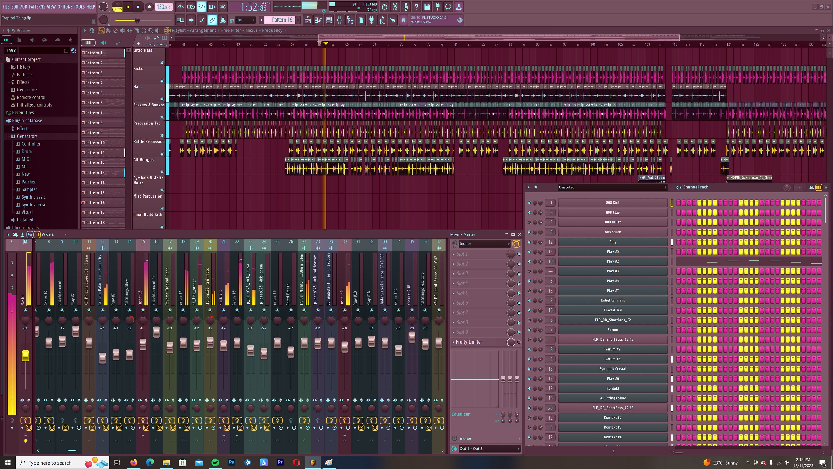Click the Master volume fader in the Mixer
This screenshot has height=469, width=833.
coord(26,355)
